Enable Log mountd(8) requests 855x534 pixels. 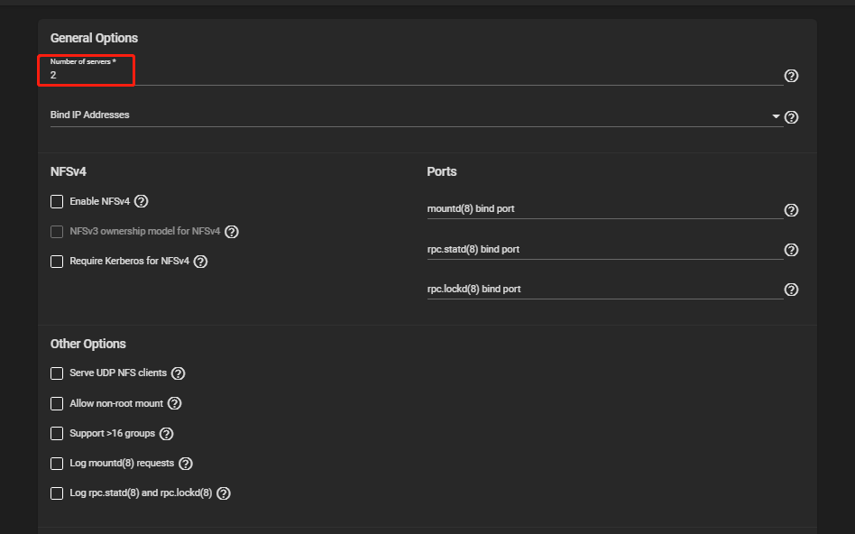[x=57, y=464]
